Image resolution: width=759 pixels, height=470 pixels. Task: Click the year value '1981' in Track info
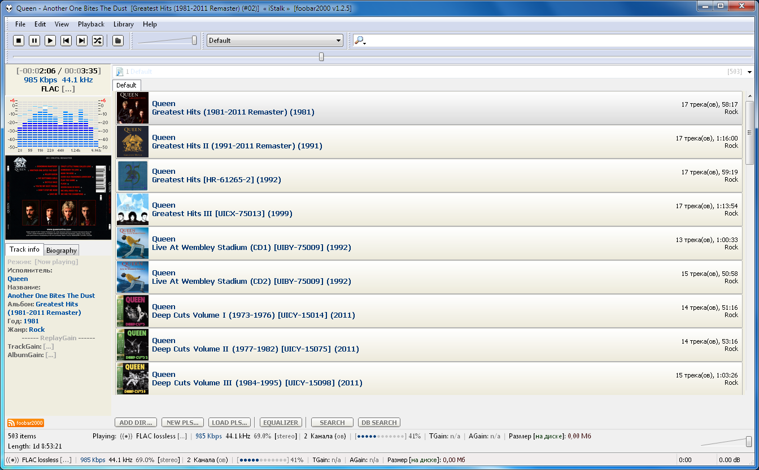point(31,321)
